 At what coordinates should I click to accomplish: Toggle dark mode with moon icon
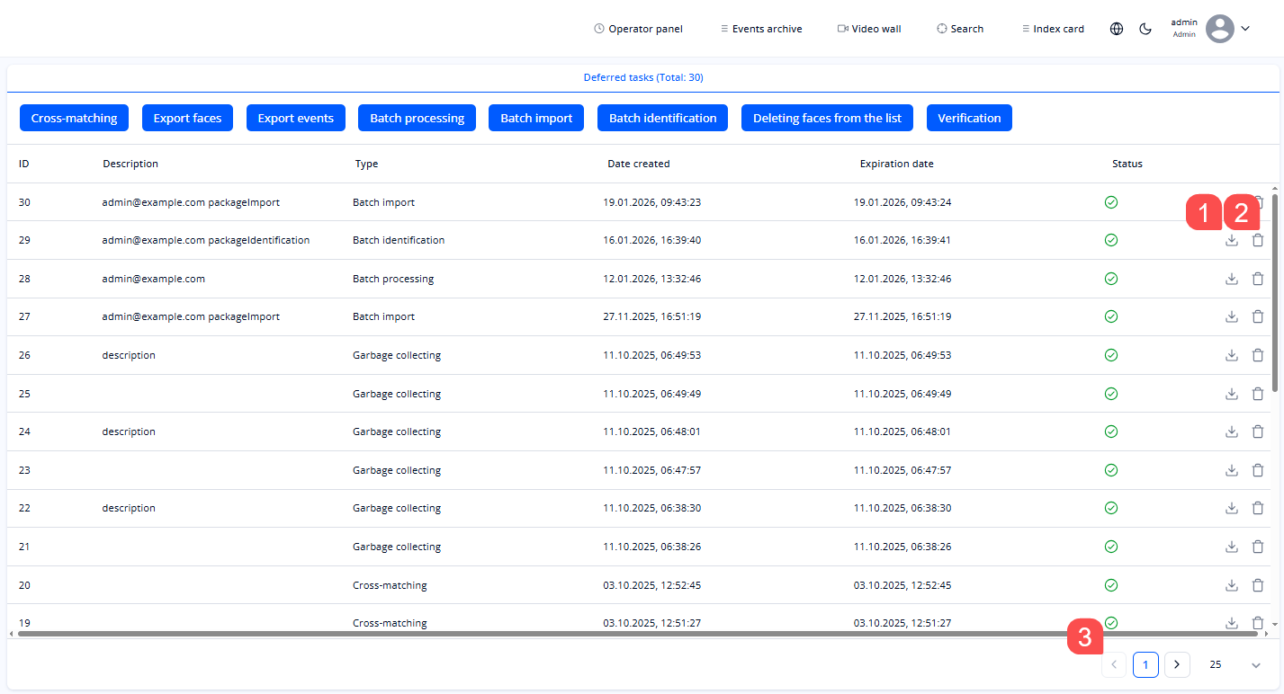[1145, 28]
